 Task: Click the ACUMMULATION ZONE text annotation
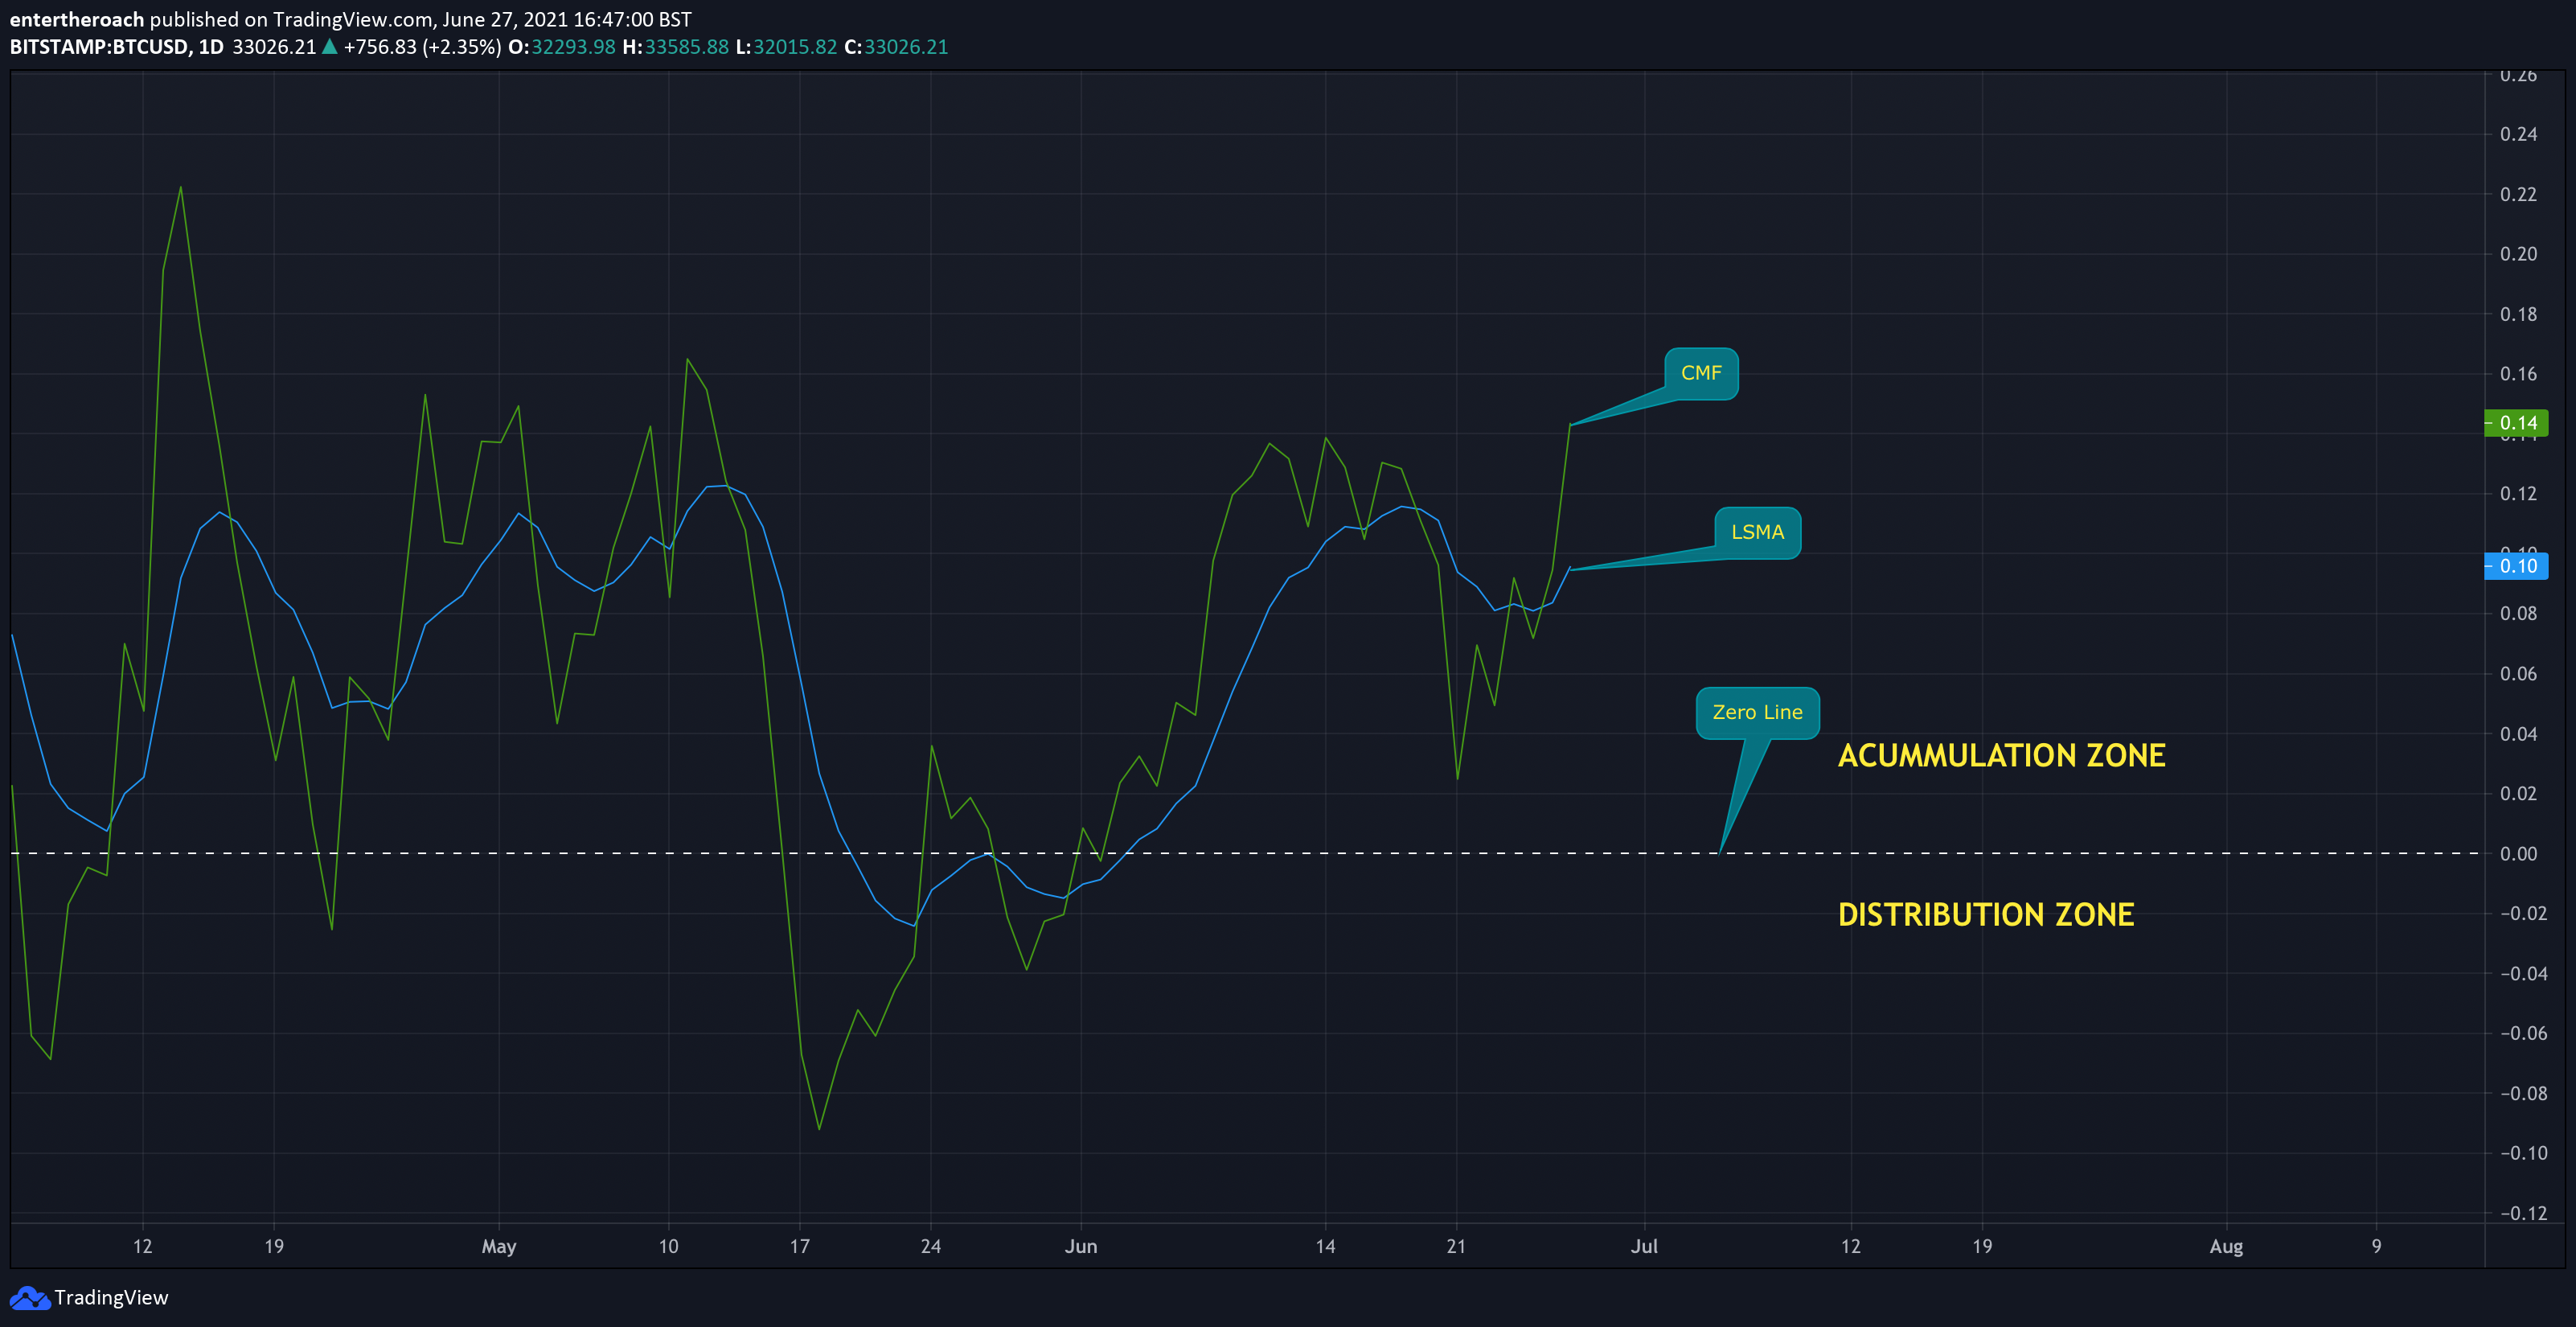2001,755
